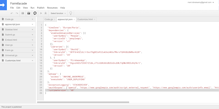Click the "STACKDRIVER" exceptionLogging value
Image resolution: width=219 pixels, height=109 pixels.
pyautogui.click(x=80, y=85)
